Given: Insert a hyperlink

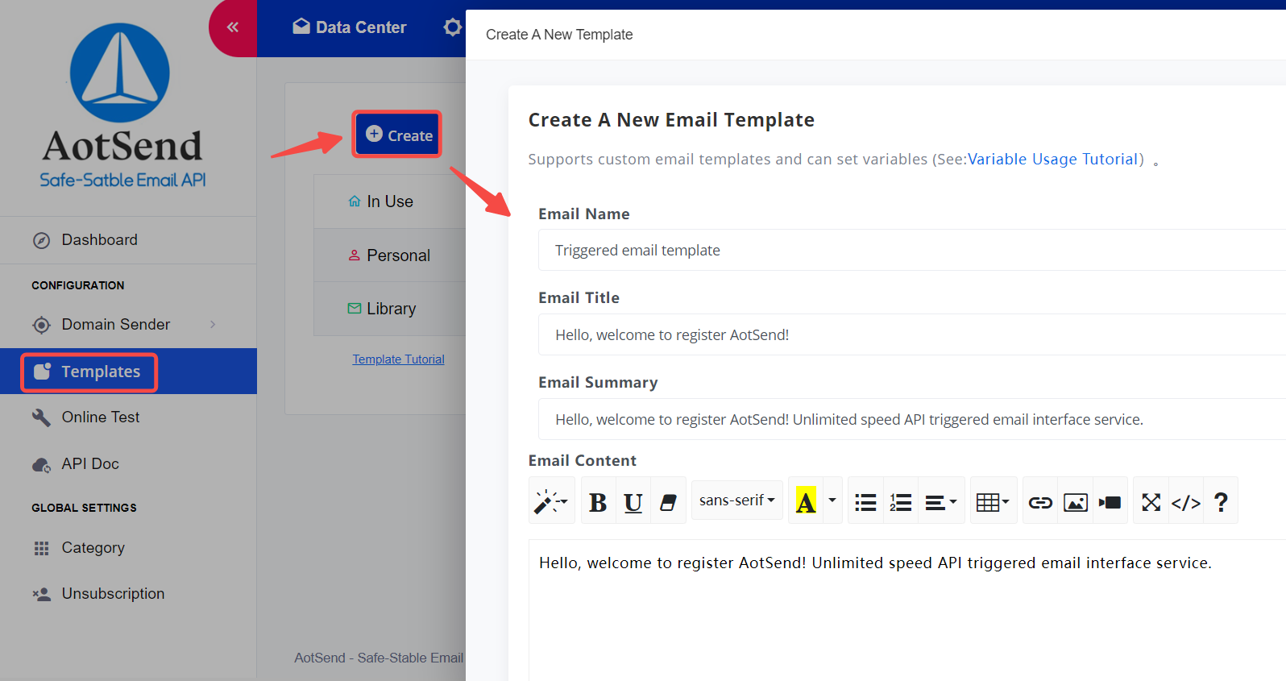Looking at the screenshot, I should tap(1040, 501).
